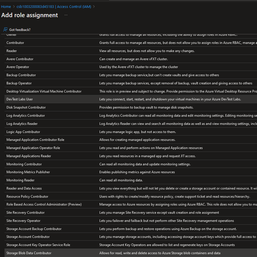Pick the Backup Operator role
257x257 pixels.
[19, 83]
